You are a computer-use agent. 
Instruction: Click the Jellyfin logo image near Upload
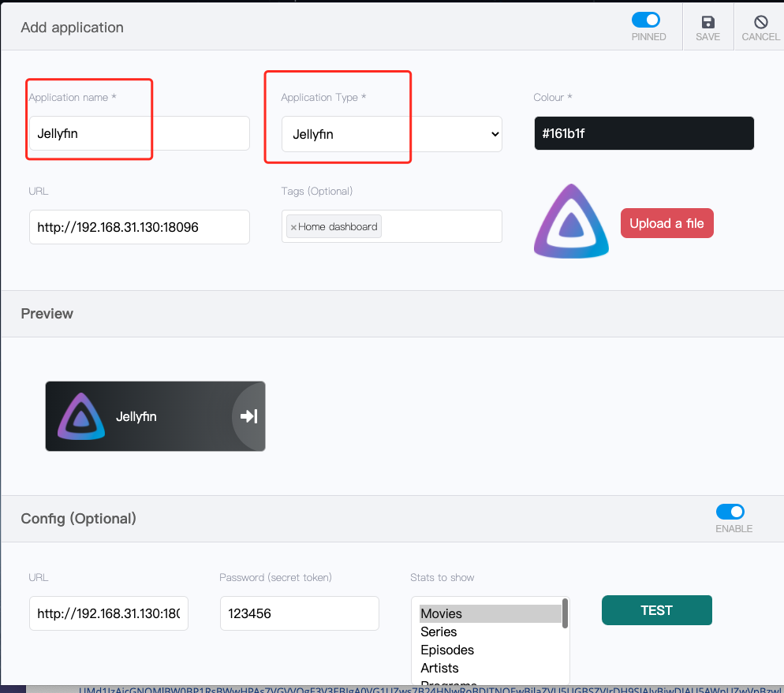coord(571,222)
